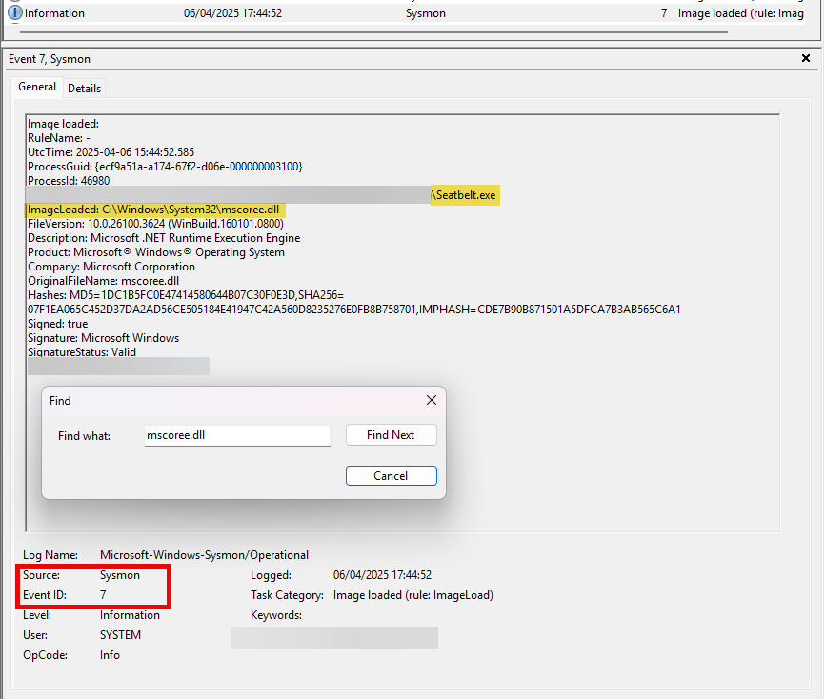Close the Find dialog with X
This screenshot has width=825, height=699.
(431, 401)
